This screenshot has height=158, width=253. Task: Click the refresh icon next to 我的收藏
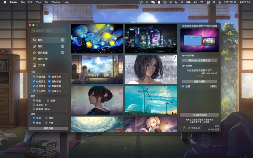point(63,52)
